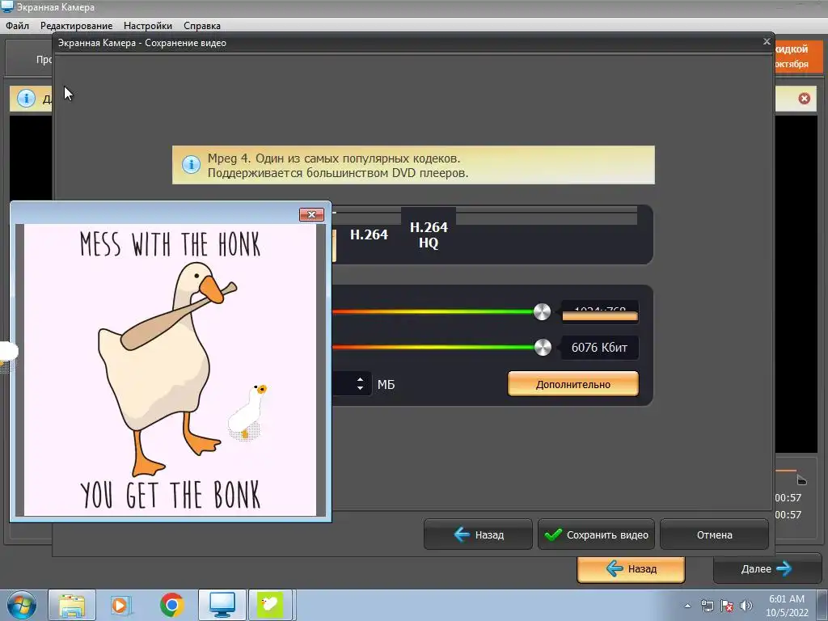Viewport: 828px width, 621px height.
Task: Click the Далее button in the main window
Action: tap(766, 568)
